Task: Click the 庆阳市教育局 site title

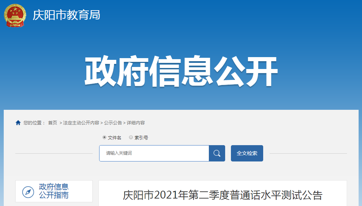Action: pos(67,15)
